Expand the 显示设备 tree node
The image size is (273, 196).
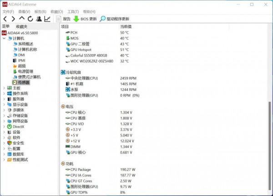coord(4,105)
